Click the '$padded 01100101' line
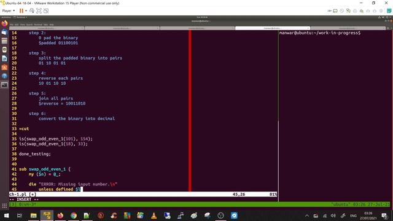 [58, 43]
